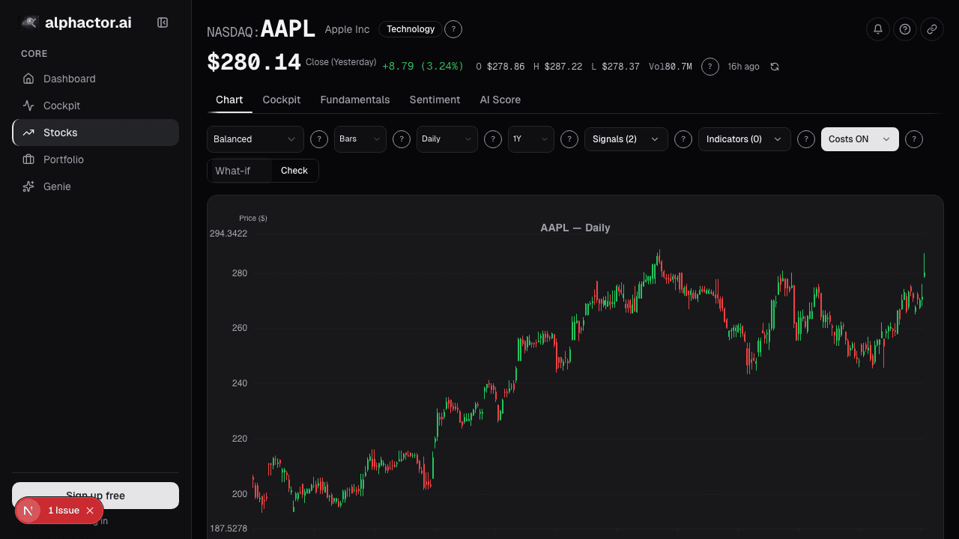Click the Check button
The height and width of the screenshot is (539, 959).
(x=294, y=171)
